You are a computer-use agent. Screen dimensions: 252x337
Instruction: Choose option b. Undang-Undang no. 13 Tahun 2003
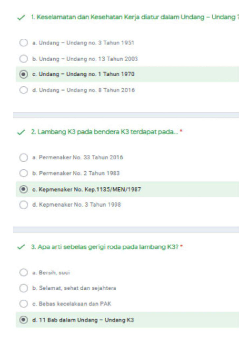point(24,59)
